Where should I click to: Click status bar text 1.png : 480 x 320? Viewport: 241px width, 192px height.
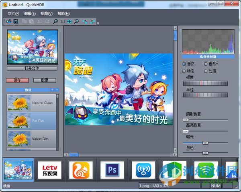click(154, 186)
